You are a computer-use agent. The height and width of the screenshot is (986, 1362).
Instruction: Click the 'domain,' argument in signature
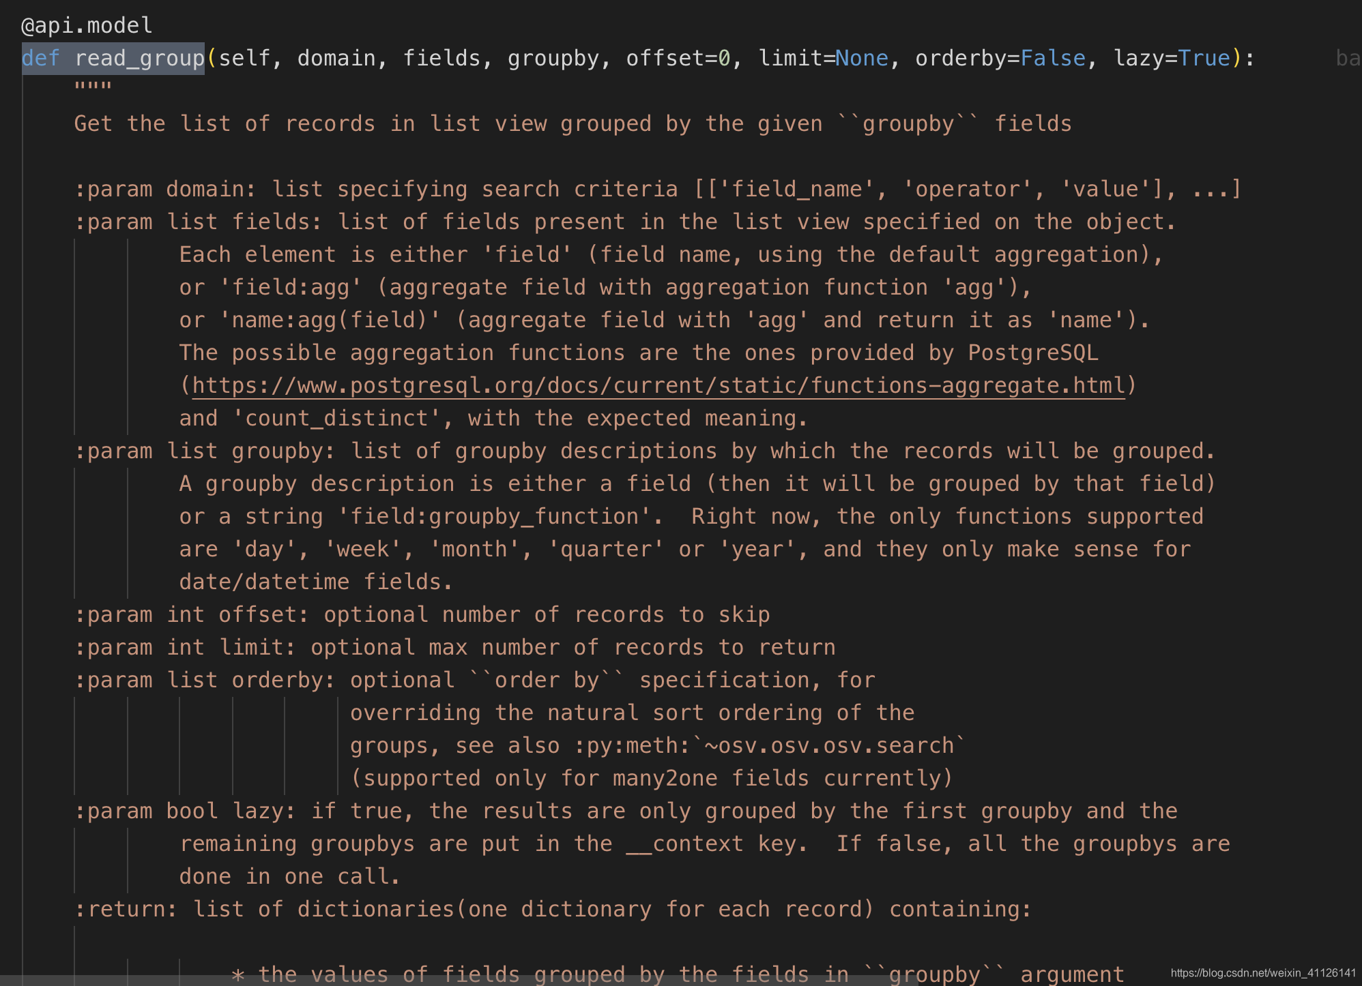pos(343,59)
